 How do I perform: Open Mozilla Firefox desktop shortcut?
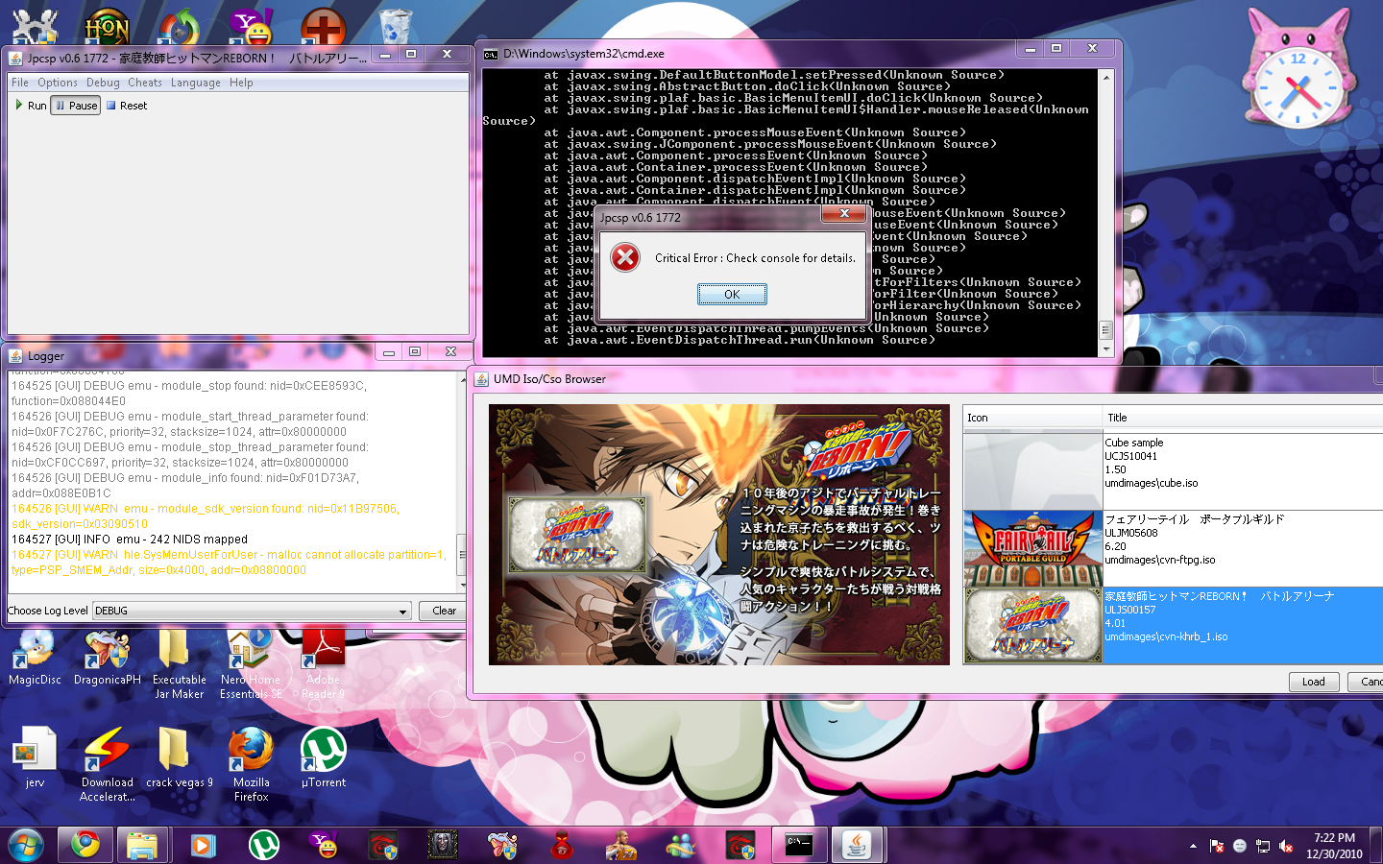tap(251, 752)
